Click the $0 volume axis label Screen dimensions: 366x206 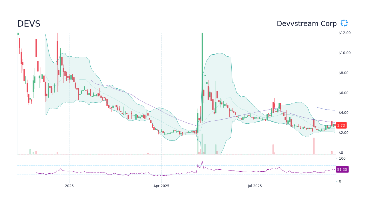pyautogui.click(x=341, y=152)
